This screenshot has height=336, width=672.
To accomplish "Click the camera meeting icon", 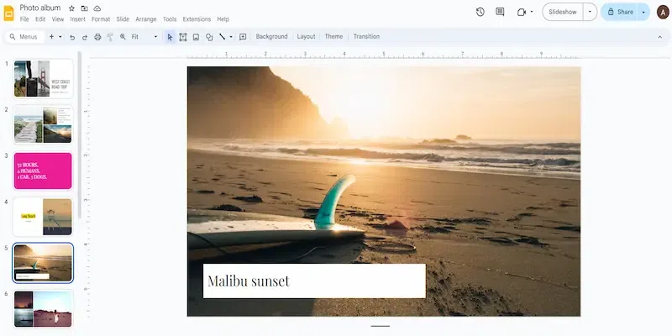I will point(521,12).
